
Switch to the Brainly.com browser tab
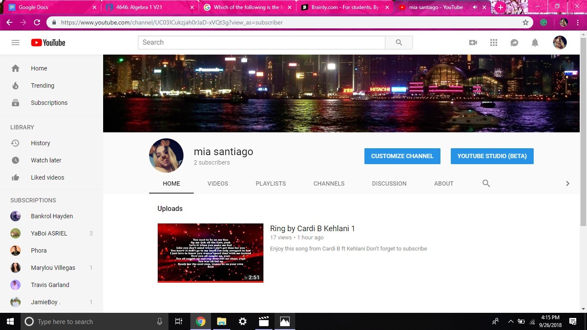(x=345, y=7)
